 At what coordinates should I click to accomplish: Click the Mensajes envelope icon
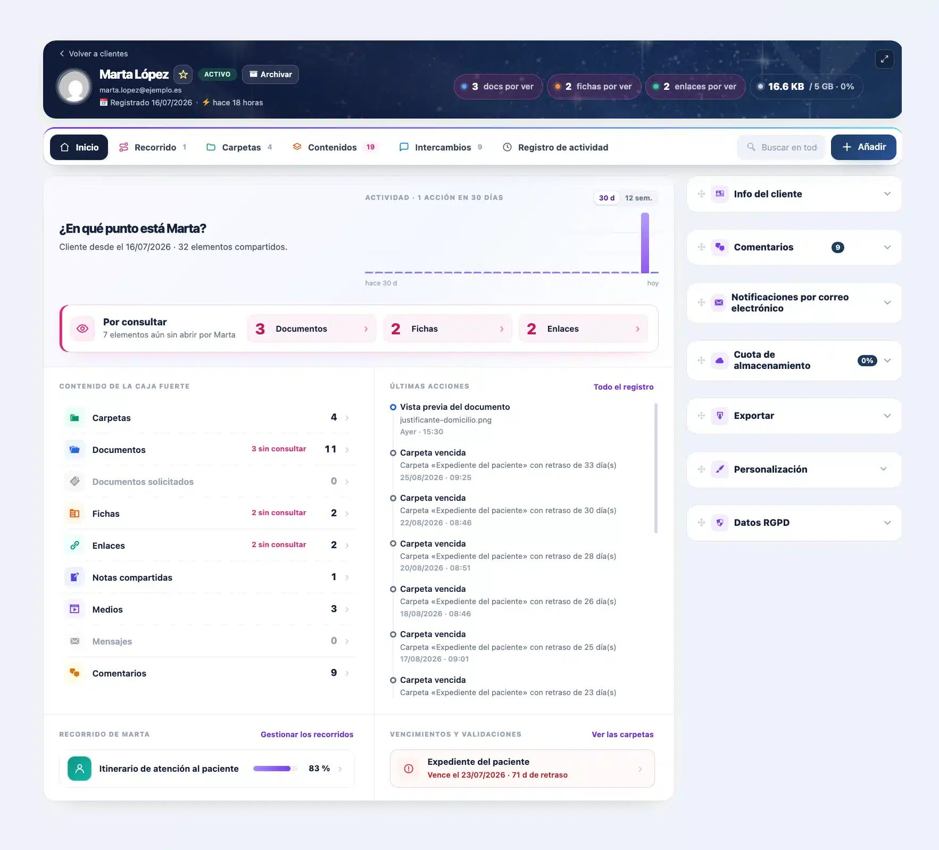pos(74,641)
